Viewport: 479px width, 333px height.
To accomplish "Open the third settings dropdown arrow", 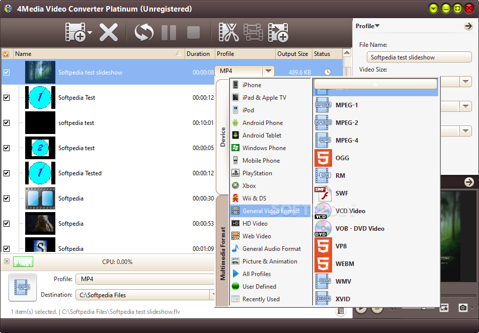I will 465,131.
